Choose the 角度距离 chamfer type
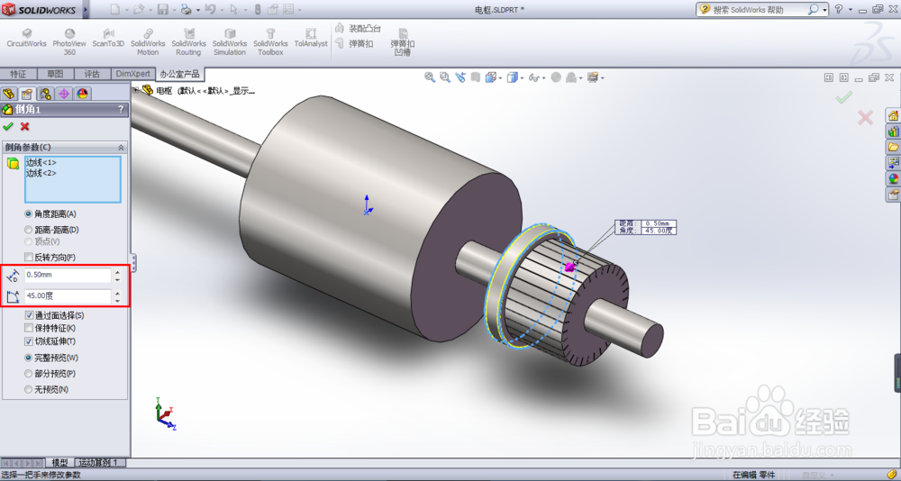 pos(28,213)
